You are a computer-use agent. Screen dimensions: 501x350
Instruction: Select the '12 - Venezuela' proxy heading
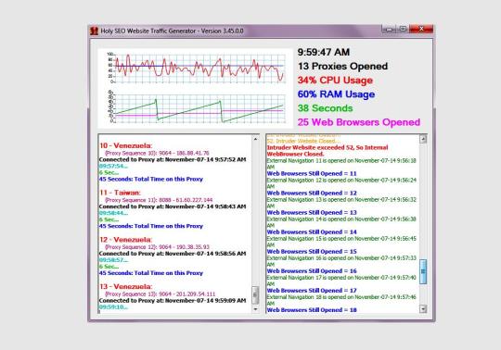click(125, 240)
